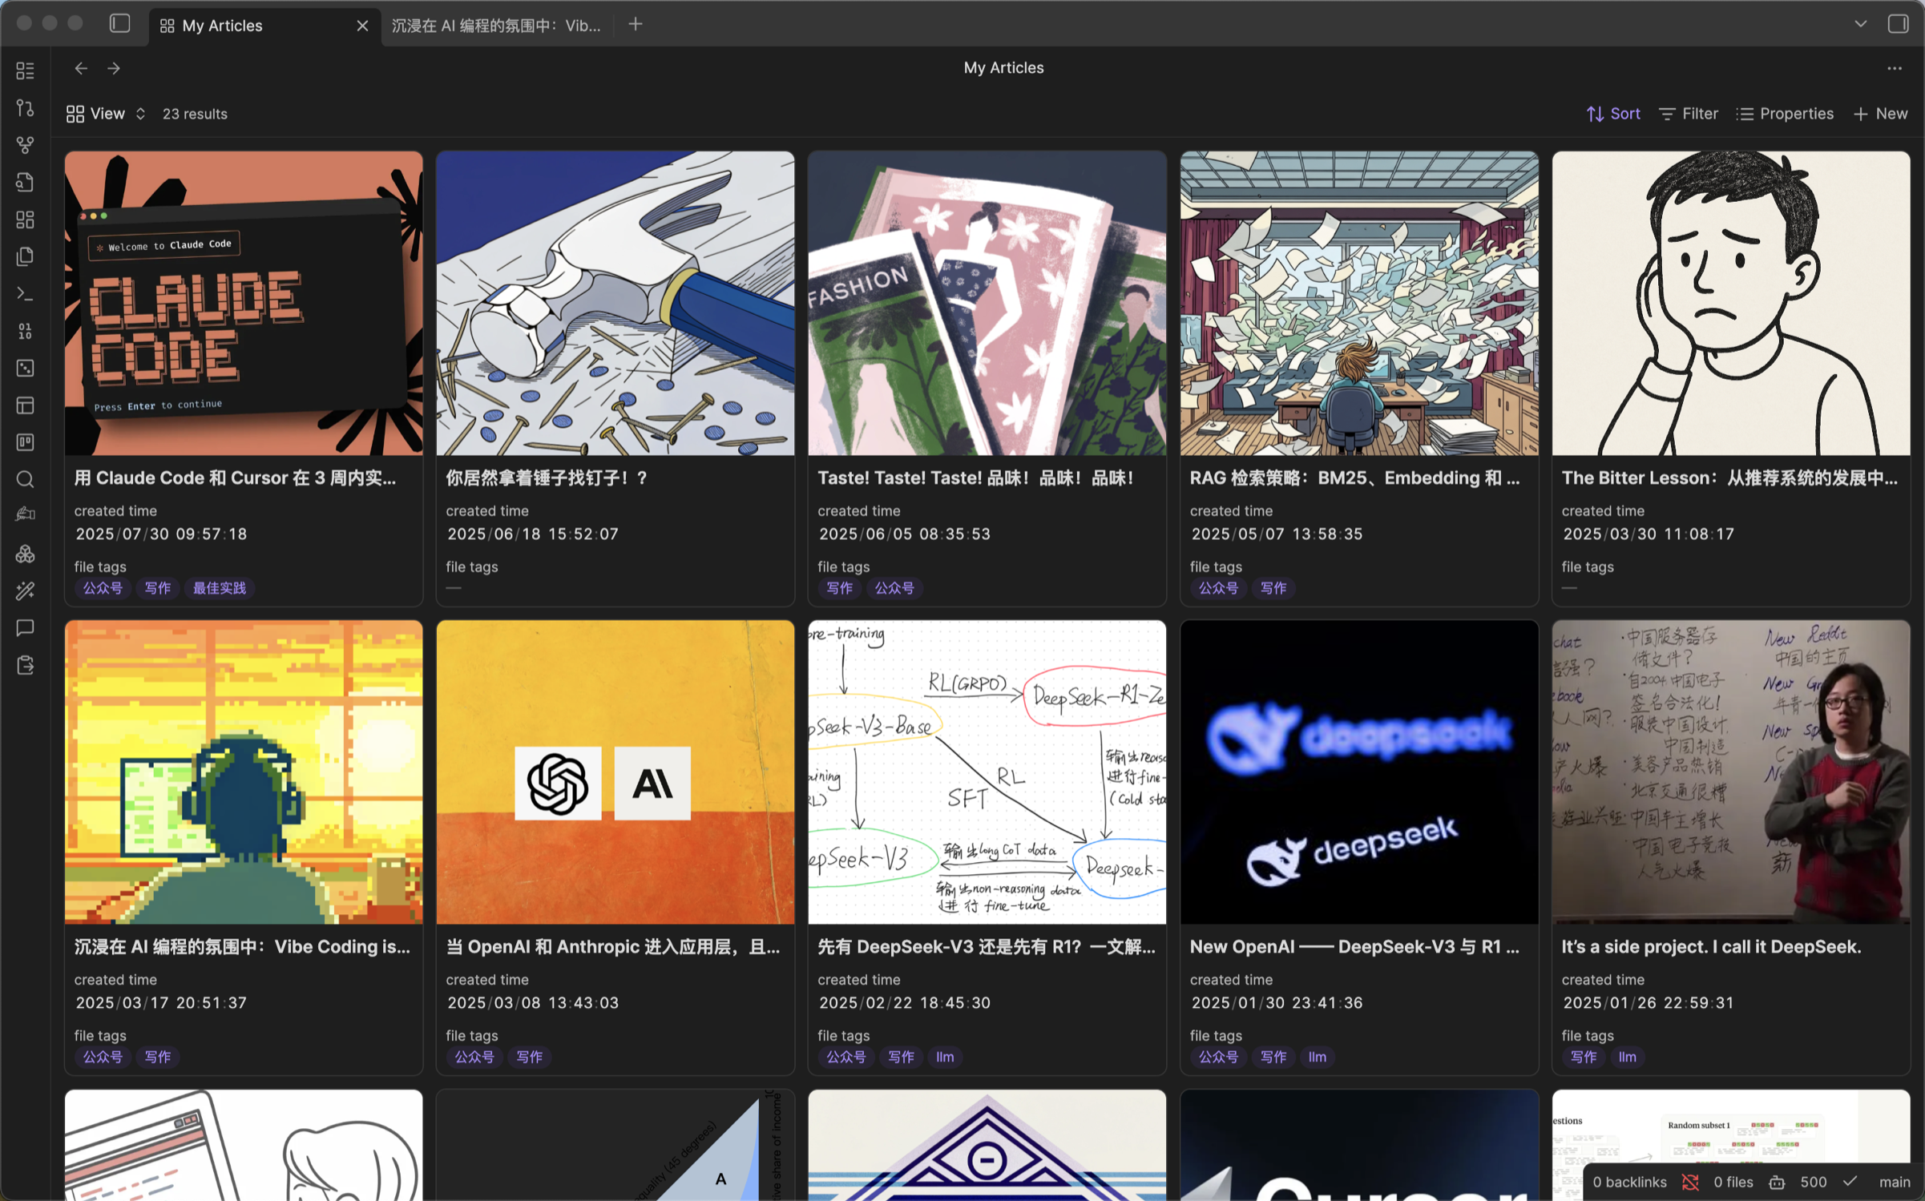Open the flying papers office thumbnail
Image resolution: width=1925 pixels, height=1201 pixels.
click(x=1359, y=303)
